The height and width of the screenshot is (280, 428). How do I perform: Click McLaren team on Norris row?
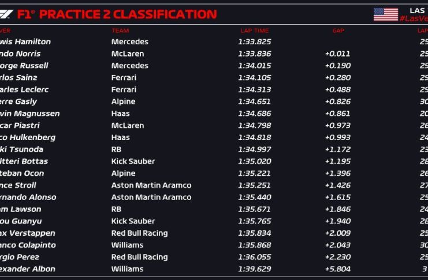coord(127,54)
